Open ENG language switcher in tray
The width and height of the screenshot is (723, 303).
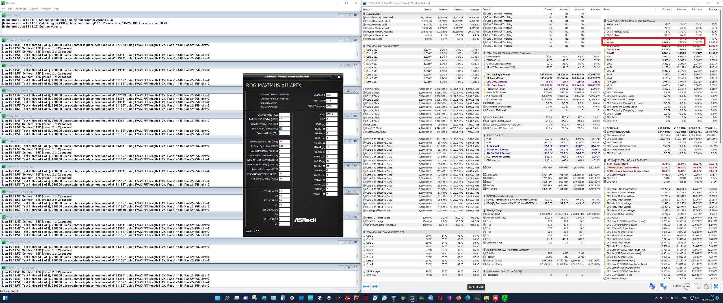[x=684, y=298]
